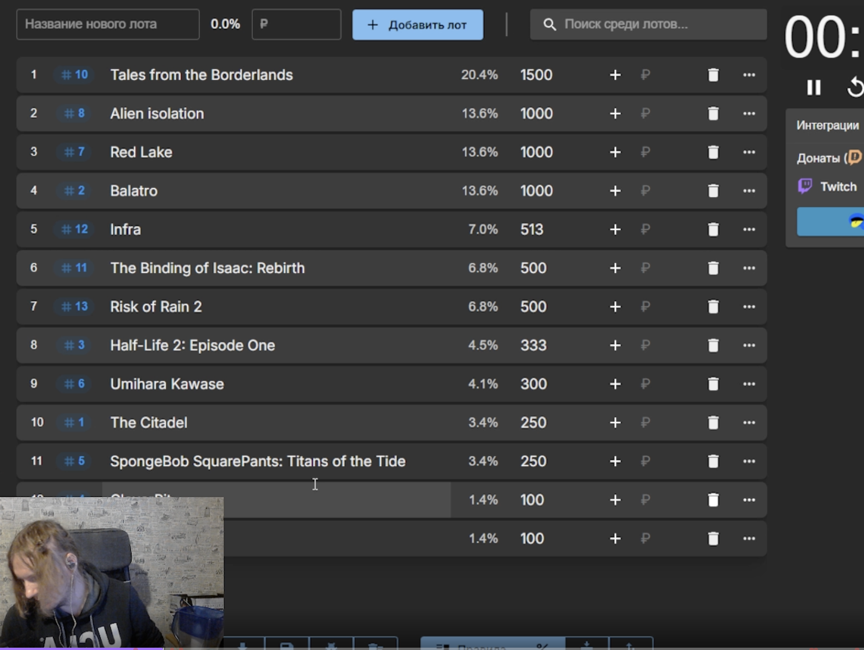Image resolution: width=864 pixels, height=650 pixels.
Task: Click the plus icon on Alien isolation row
Action: tap(615, 113)
